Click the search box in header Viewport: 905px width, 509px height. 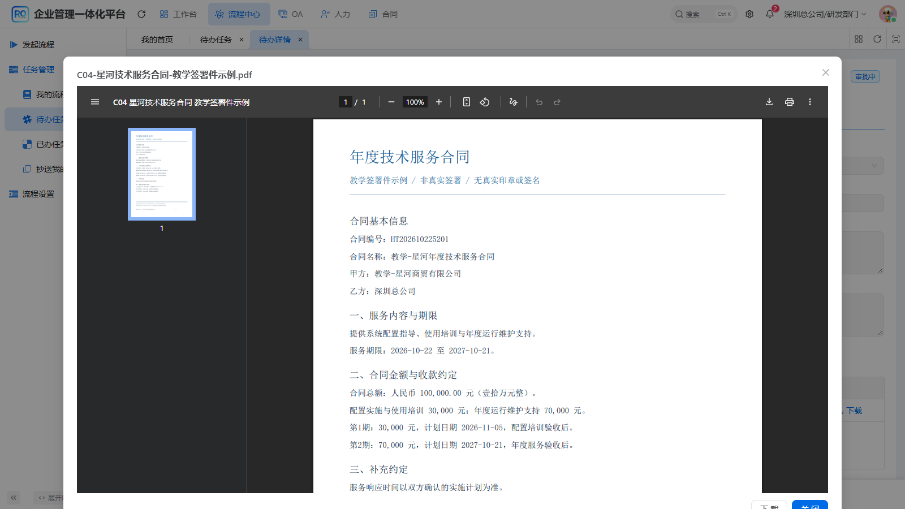click(704, 14)
